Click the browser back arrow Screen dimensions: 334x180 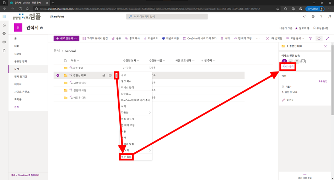pyautogui.click(x=5, y=9)
